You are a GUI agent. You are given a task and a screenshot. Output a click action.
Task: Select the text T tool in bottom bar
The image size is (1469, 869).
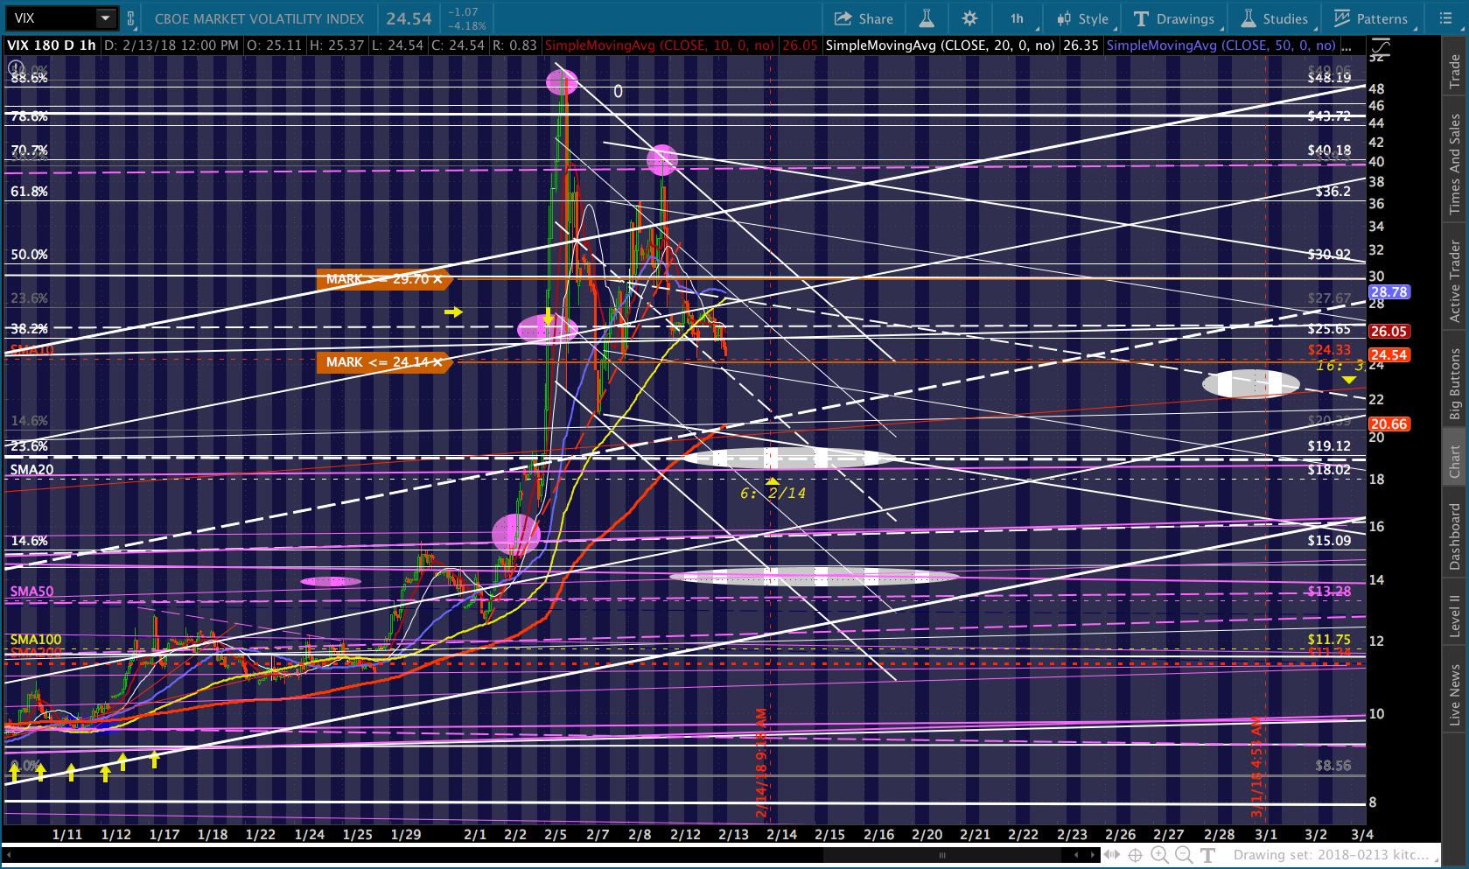1208,855
